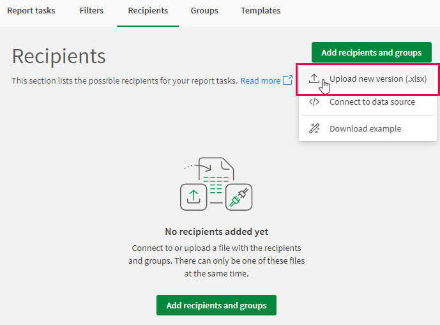The image size is (440, 325).
Task: Click the magic wand icon beside Download example
Action: point(314,129)
